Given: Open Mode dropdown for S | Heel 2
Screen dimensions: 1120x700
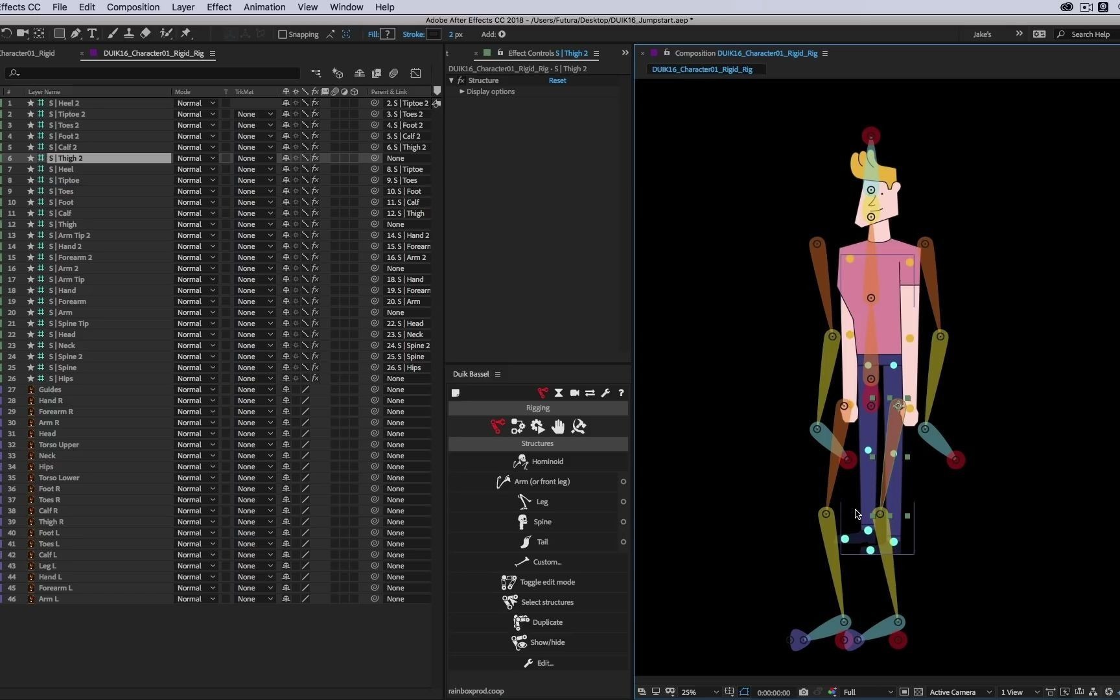Looking at the screenshot, I should [196, 103].
